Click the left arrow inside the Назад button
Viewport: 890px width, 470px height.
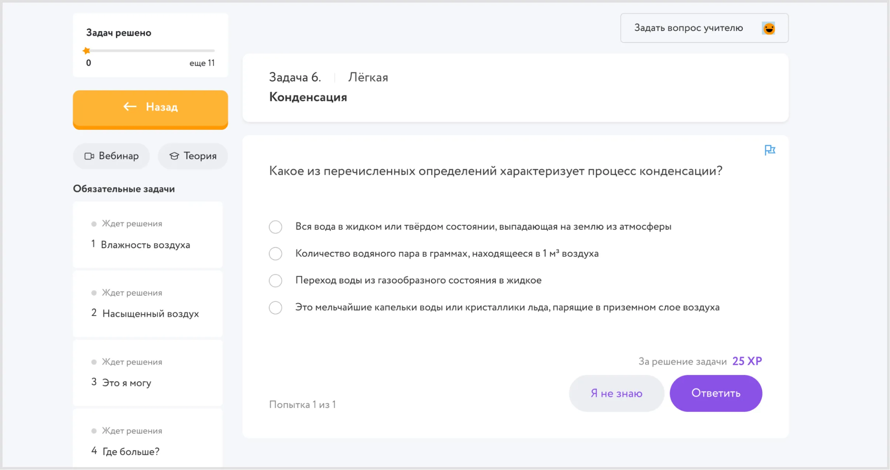[129, 107]
